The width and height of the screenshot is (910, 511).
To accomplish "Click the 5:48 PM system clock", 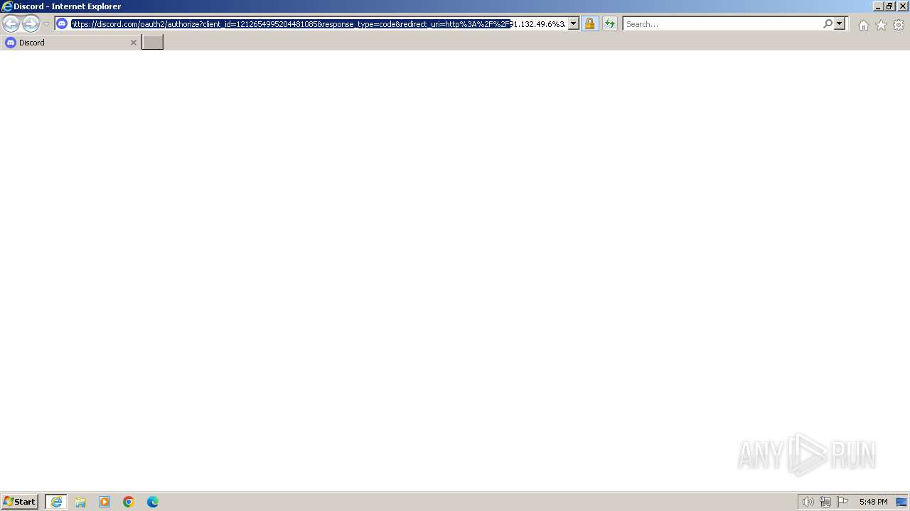I will pyautogui.click(x=873, y=502).
